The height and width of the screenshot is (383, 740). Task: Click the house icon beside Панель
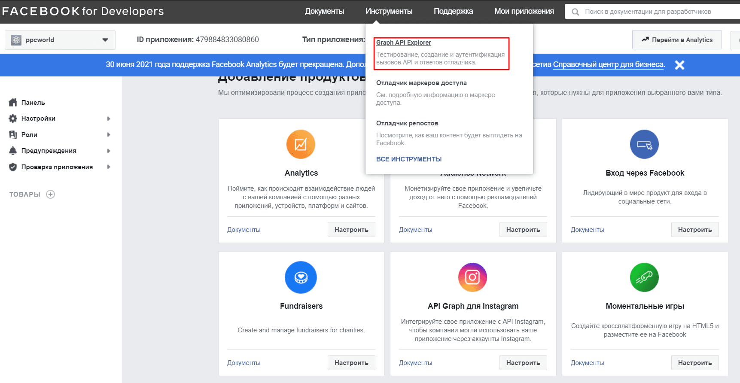[13, 102]
